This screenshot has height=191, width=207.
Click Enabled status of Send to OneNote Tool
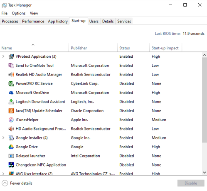(x=126, y=66)
